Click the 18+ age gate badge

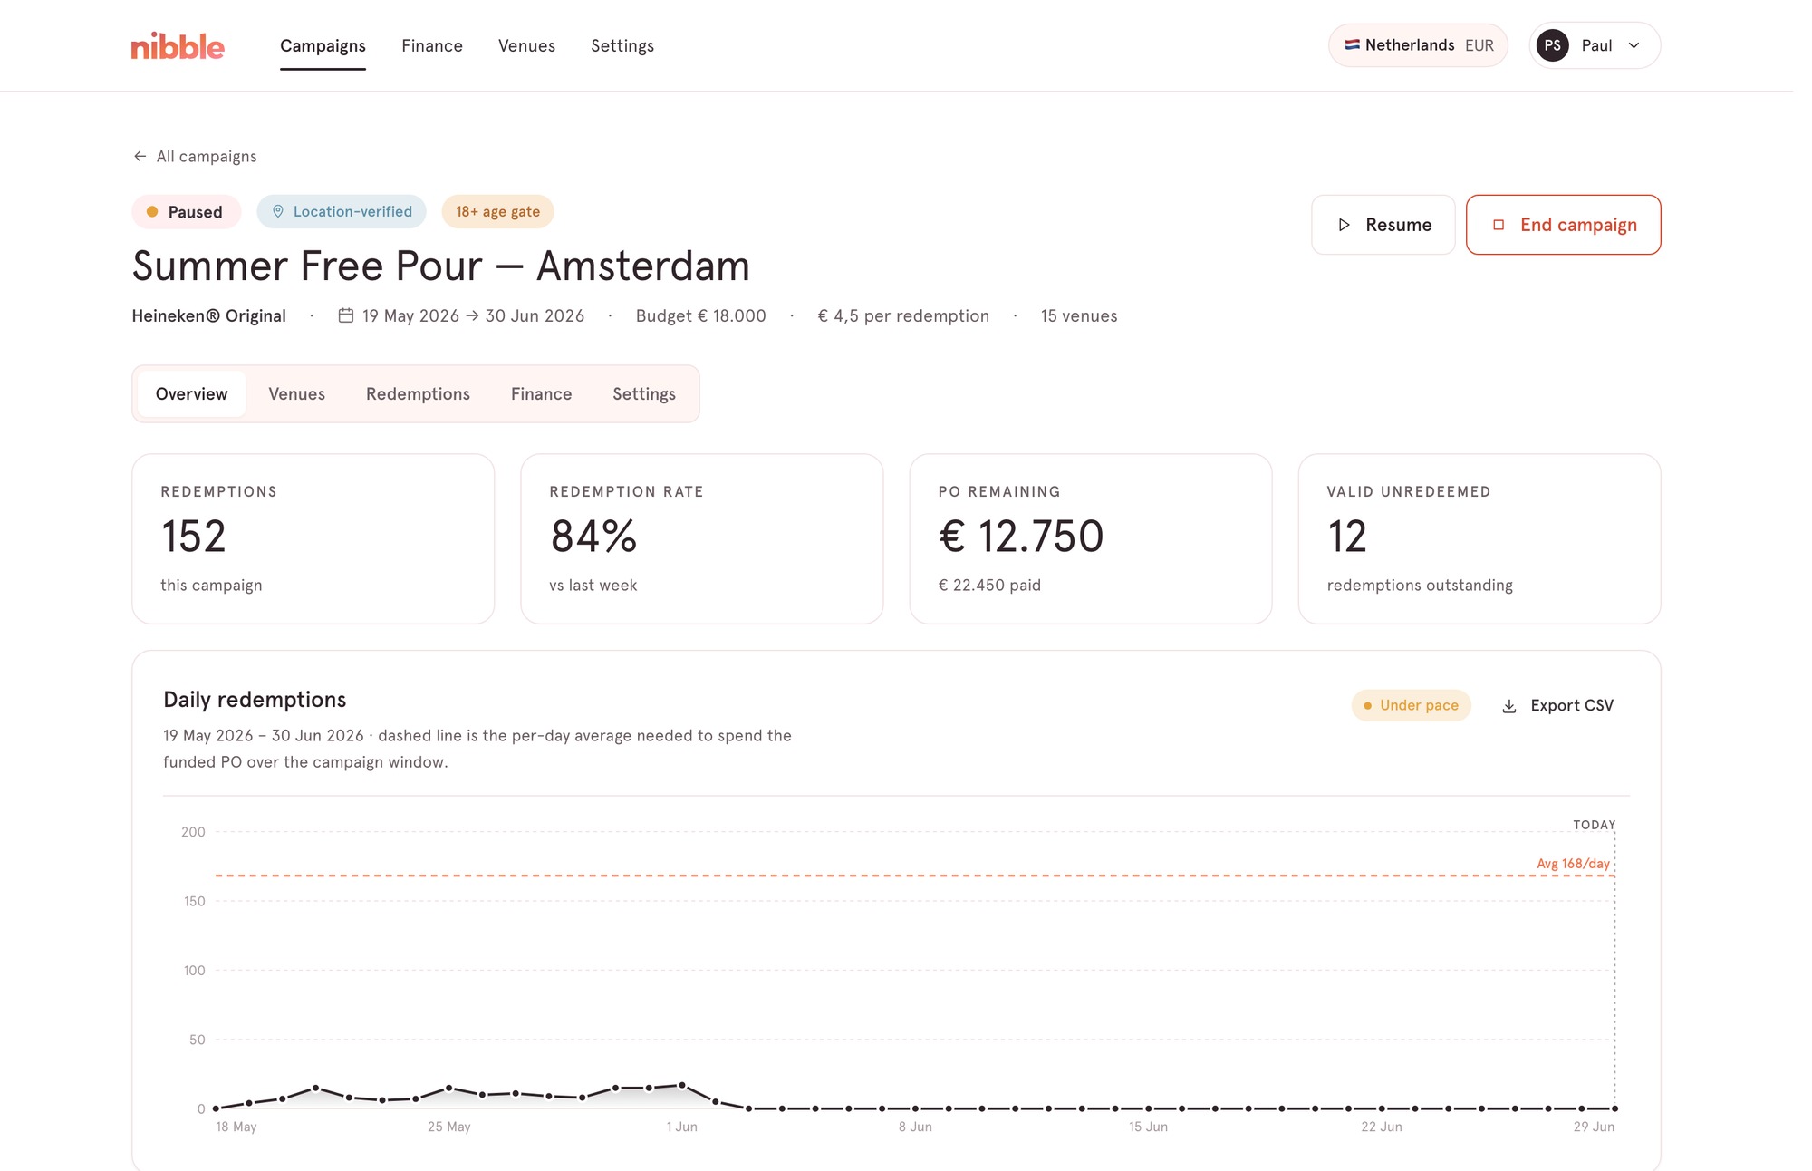click(x=498, y=211)
